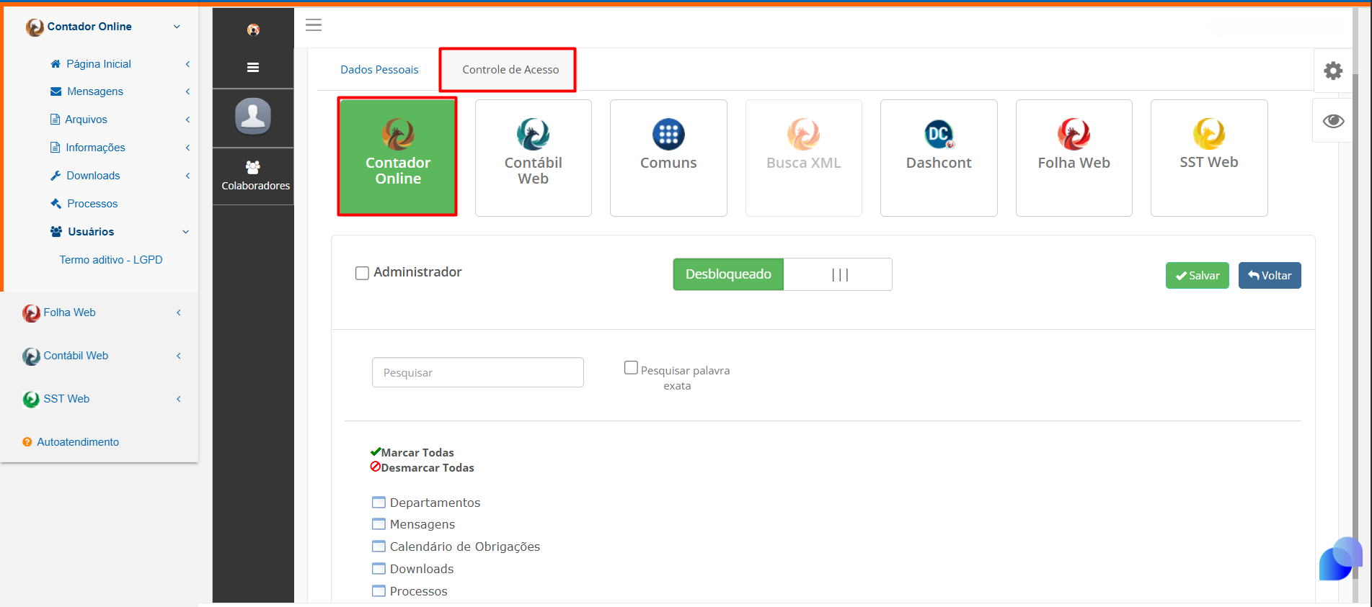Click the Contador Online logo in left menu
The width and height of the screenshot is (1372, 607).
[x=35, y=27]
